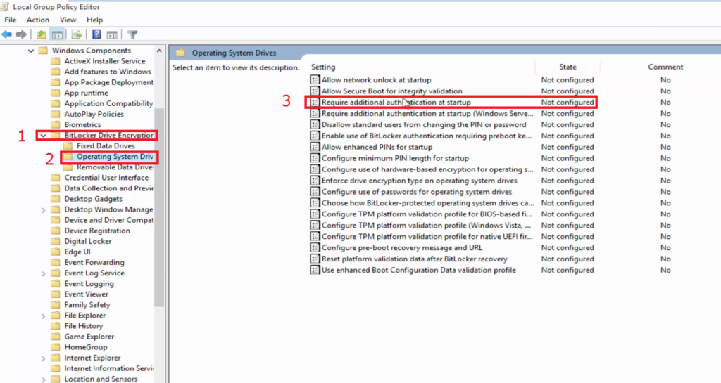Select App Package Deployment folder
Viewport: 721px width, 383px height.
[x=108, y=82]
